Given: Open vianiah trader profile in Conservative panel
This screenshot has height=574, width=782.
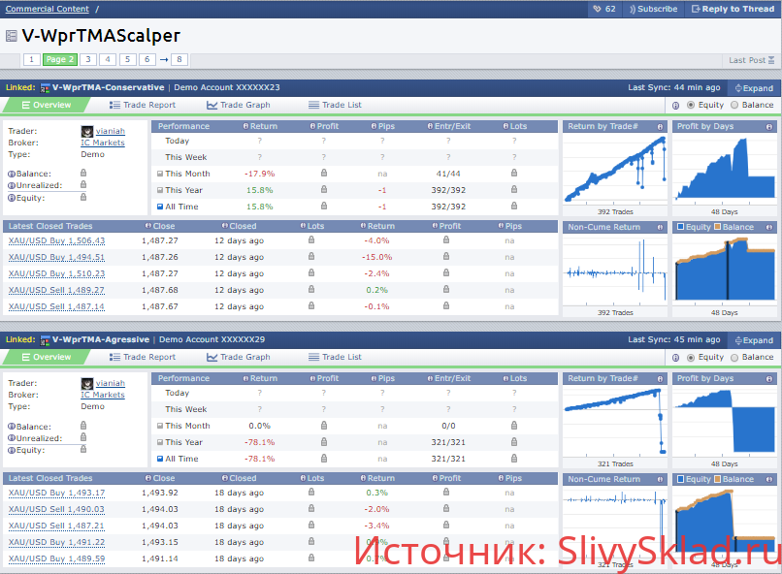Looking at the screenshot, I should pos(111,131).
